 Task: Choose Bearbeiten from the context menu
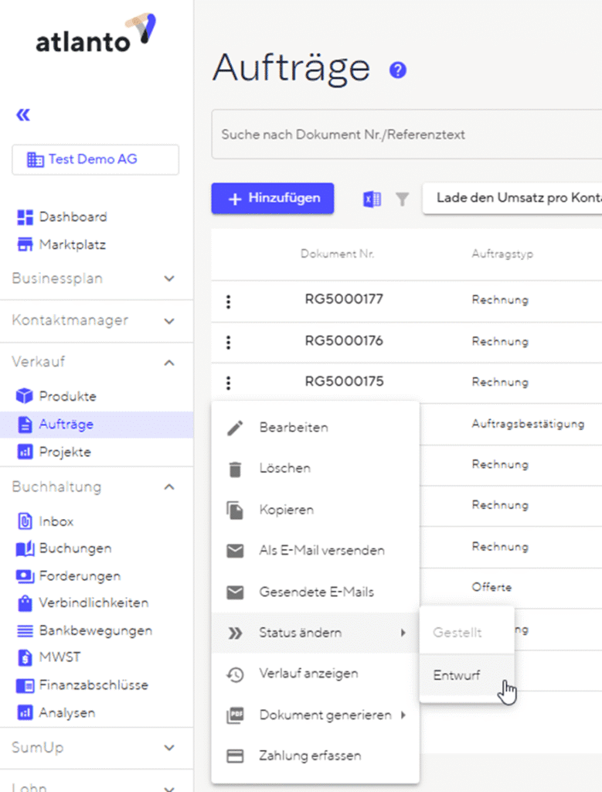[293, 428]
